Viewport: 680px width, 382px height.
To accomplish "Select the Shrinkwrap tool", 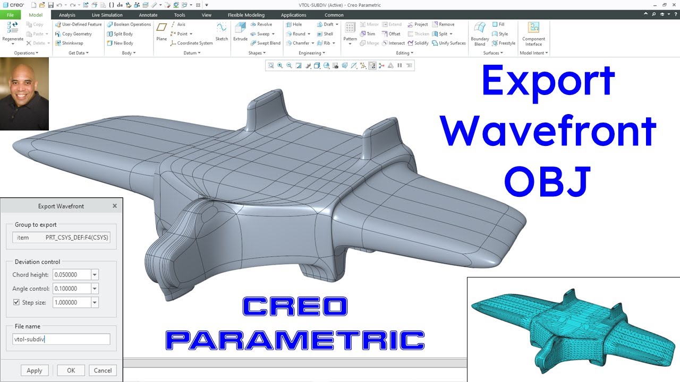I will coord(69,43).
